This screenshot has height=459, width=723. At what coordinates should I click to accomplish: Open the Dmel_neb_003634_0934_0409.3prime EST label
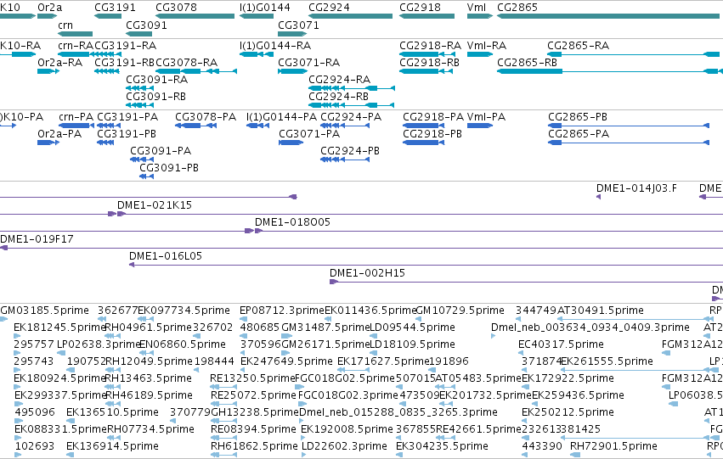tap(590, 327)
